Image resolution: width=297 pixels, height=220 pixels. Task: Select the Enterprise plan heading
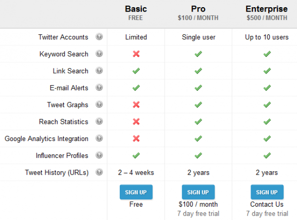267,9
